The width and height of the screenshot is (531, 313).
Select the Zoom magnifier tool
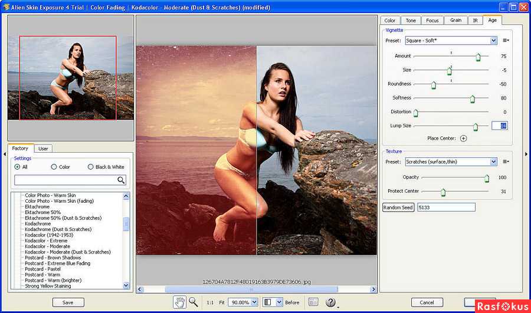click(194, 302)
